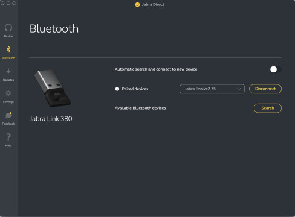Click the Jabra Link 380 dongle image
295x217 pixels.
(x=53, y=88)
